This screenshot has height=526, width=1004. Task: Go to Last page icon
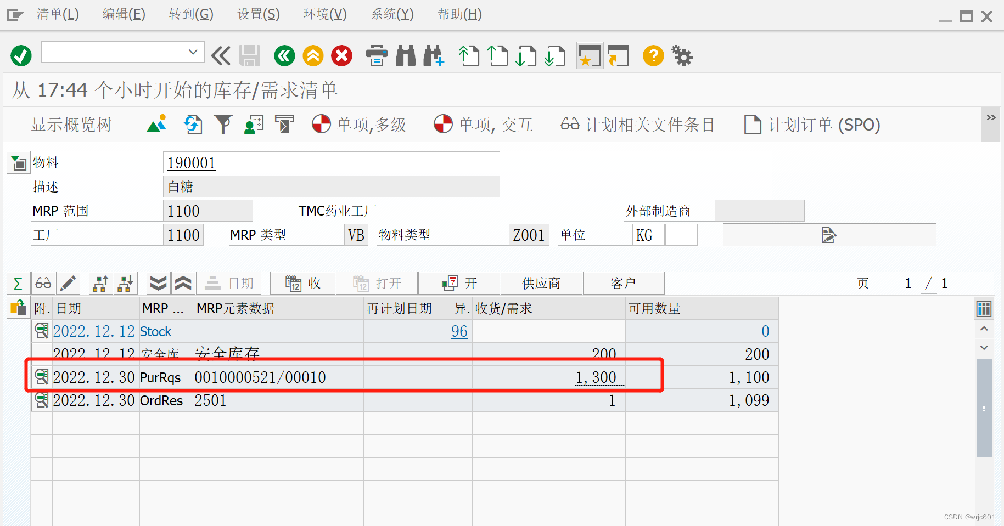[x=554, y=56]
